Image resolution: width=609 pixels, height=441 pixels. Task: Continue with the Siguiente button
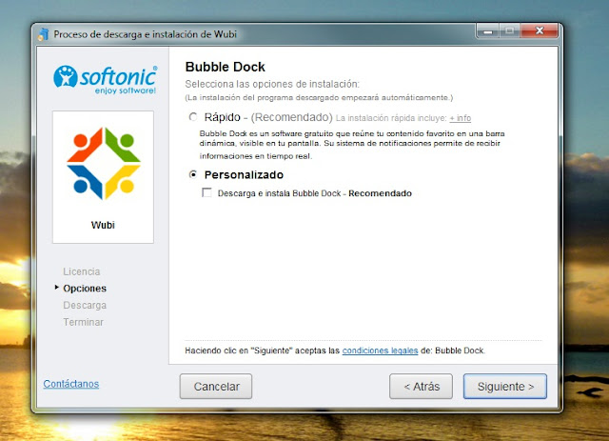[505, 386]
